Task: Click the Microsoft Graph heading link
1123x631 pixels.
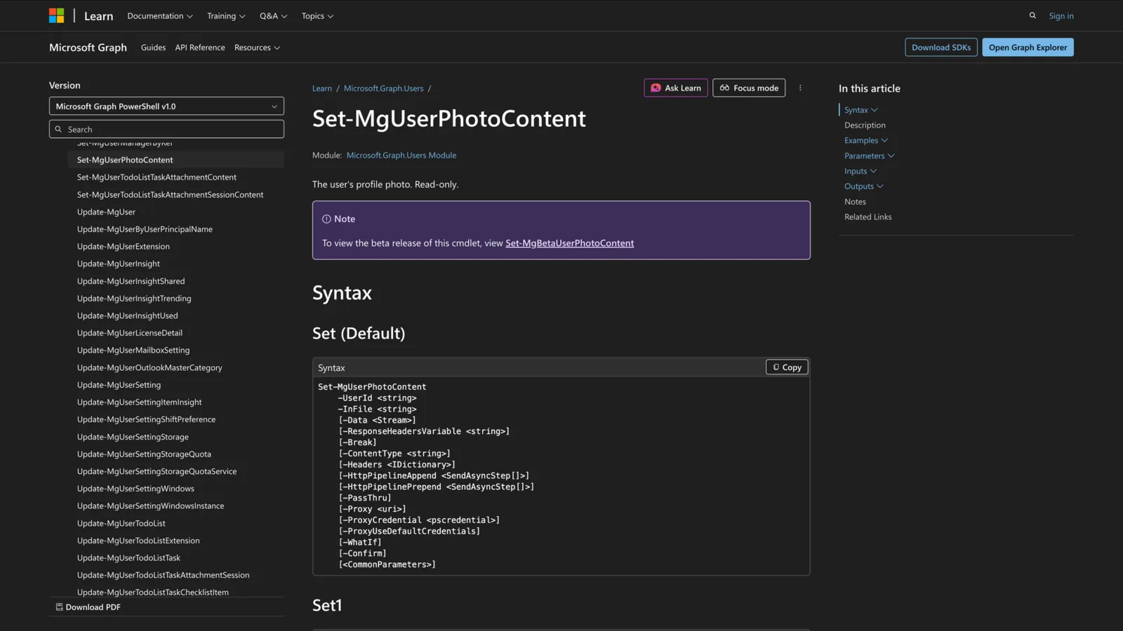Action: [88, 48]
